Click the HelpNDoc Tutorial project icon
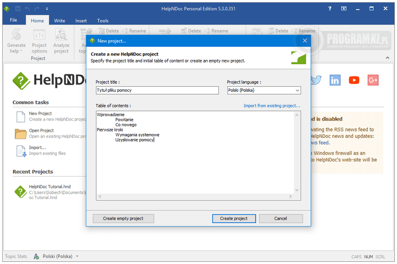Image resolution: width=397 pixels, height=264 pixels. pos(21,192)
